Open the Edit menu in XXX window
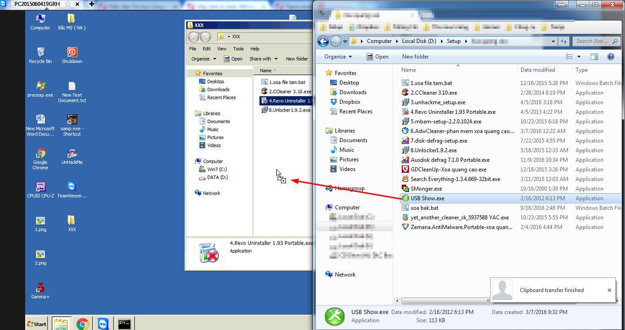The height and width of the screenshot is (330, 625). (207, 48)
